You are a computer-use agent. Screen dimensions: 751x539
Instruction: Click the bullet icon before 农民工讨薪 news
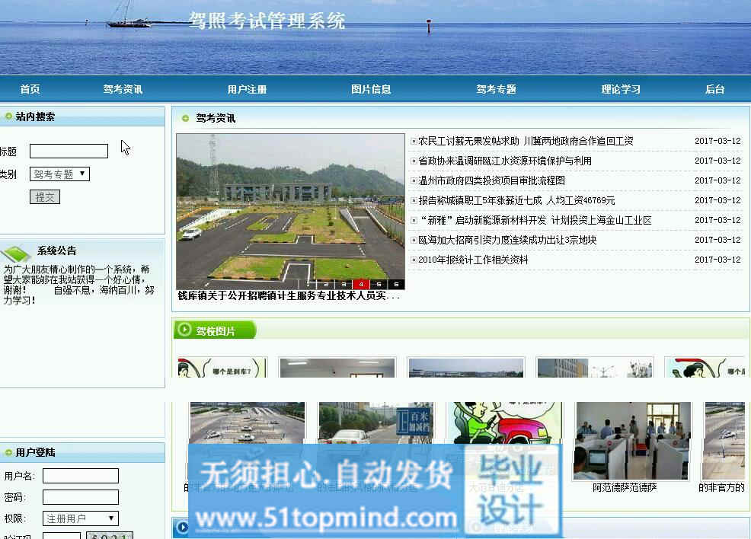point(414,141)
